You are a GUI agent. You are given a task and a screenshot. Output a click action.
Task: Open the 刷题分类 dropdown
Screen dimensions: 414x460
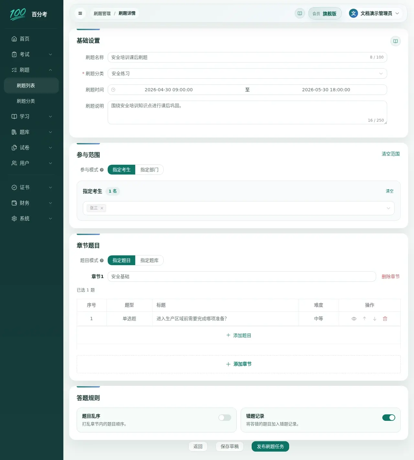pos(247,73)
